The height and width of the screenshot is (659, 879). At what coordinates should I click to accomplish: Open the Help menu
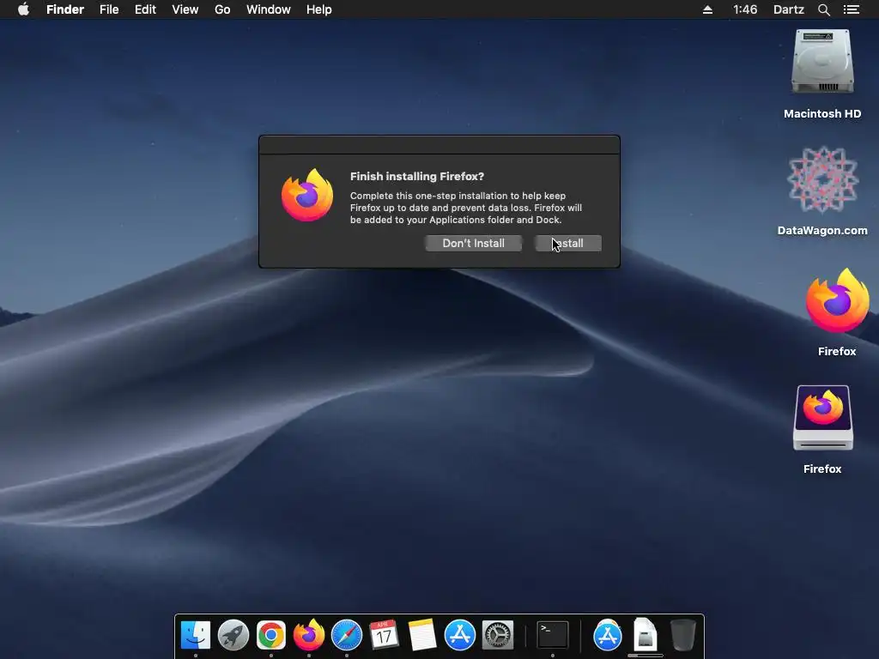[x=319, y=9]
